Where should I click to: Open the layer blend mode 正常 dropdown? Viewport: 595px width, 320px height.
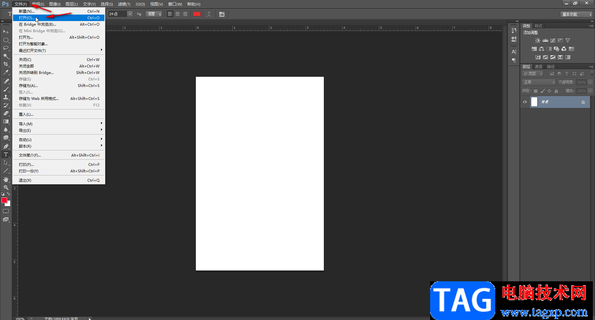[x=539, y=82]
